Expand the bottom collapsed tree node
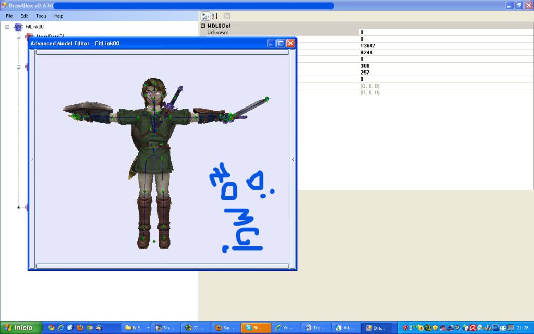This screenshot has height=334, width=534. tap(19, 207)
